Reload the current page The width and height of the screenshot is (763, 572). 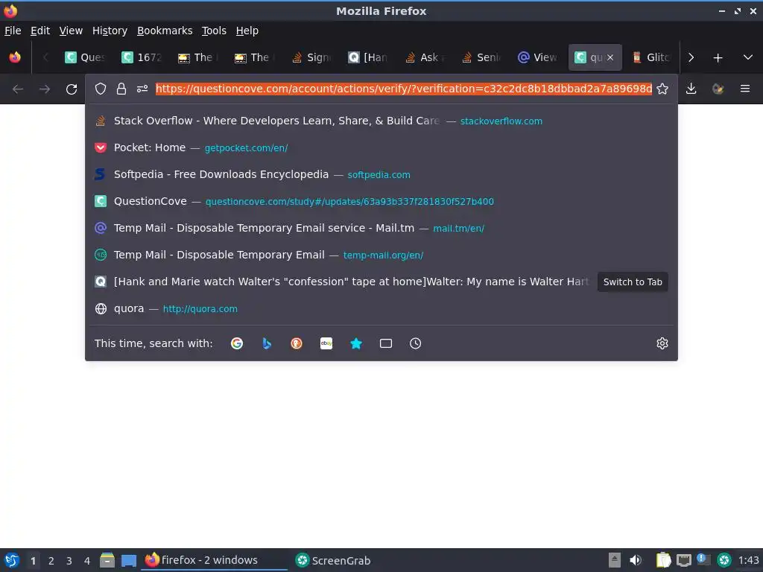[72, 89]
